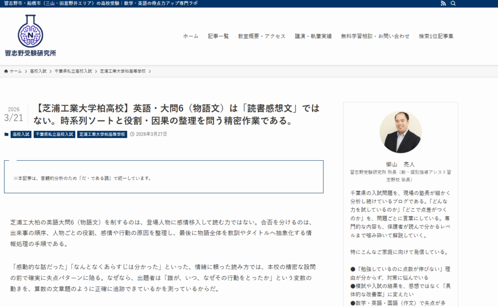Select the 高校入試 category tag
This screenshot has width=498, height=307.
[21, 134]
